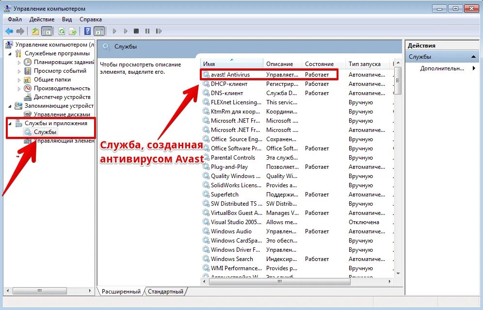This screenshot has width=483, height=310.
Task: Expand Общие папки tree node
Action: 19,80
